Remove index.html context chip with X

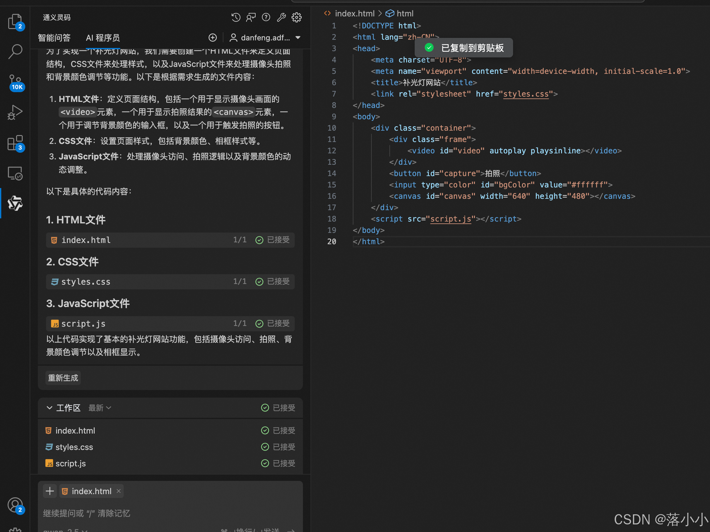[x=119, y=491]
